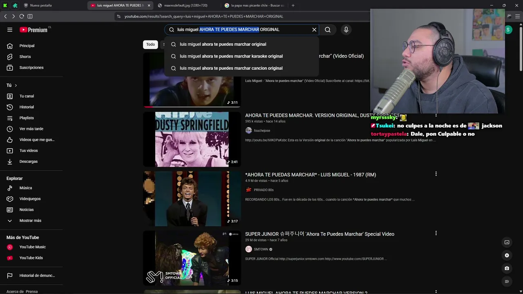Choose the 'cancion original' suggestion
This screenshot has width=523, height=294.
pyautogui.click(x=241, y=68)
